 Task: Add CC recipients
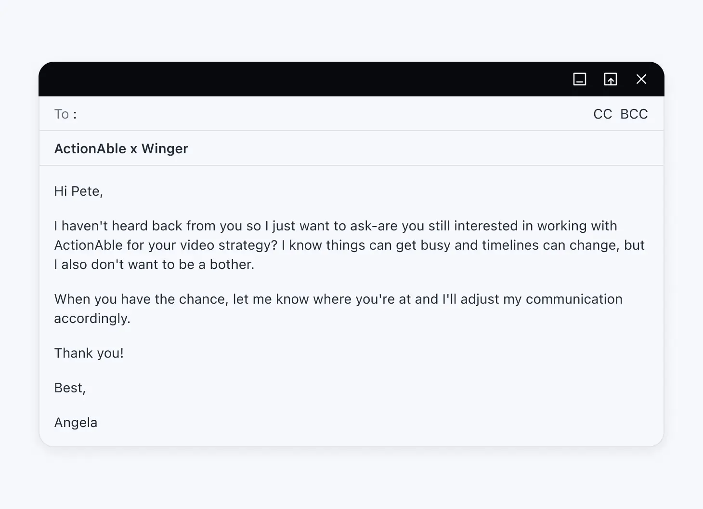[x=602, y=114]
